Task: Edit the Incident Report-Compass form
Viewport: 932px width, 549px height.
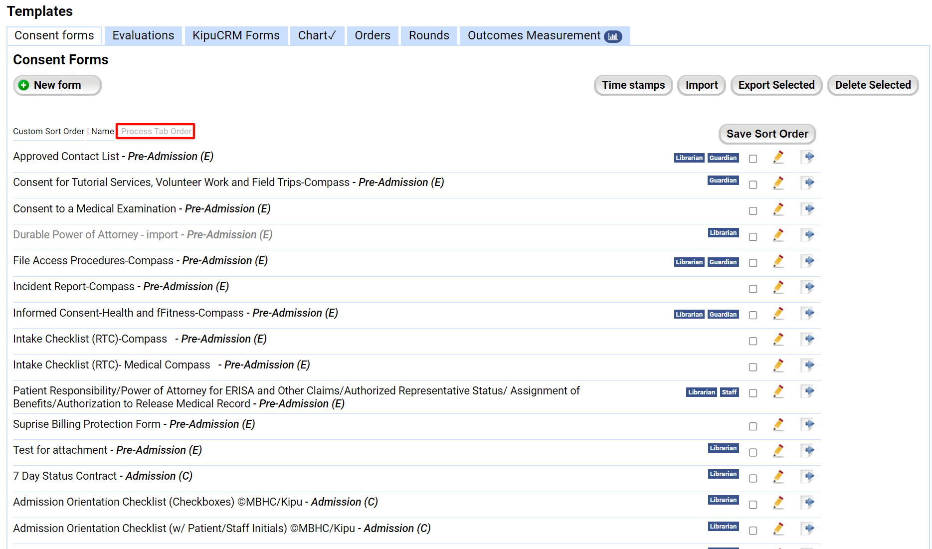Action: (x=778, y=287)
